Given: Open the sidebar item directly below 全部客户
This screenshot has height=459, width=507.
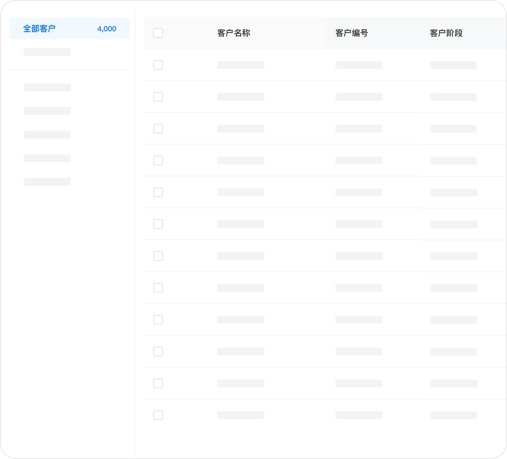Looking at the screenshot, I should tap(47, 52).
